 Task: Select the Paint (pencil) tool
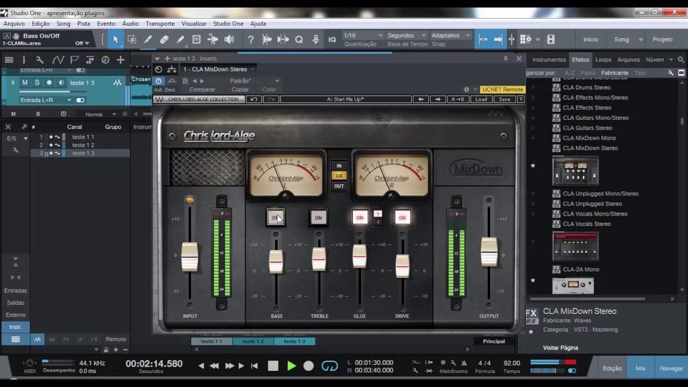click(181, 39)
